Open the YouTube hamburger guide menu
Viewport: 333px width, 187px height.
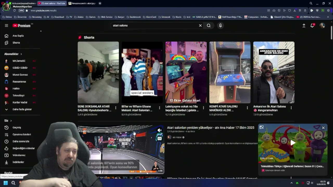tap(6, 25)
